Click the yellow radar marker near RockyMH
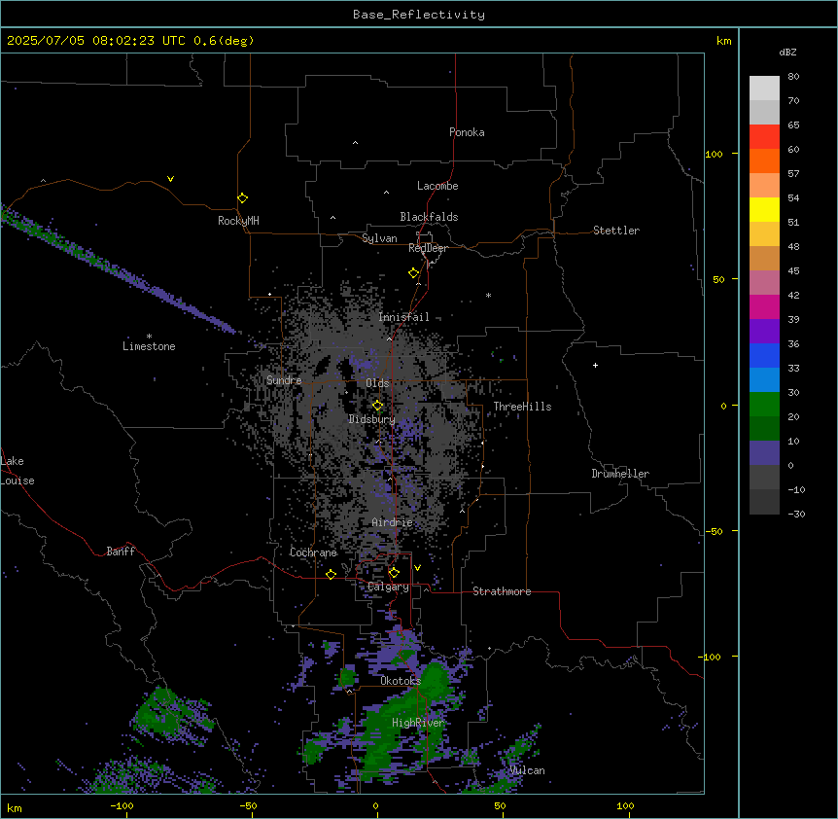Viewport: 838px width, 819px height. (x=243, y=198)
